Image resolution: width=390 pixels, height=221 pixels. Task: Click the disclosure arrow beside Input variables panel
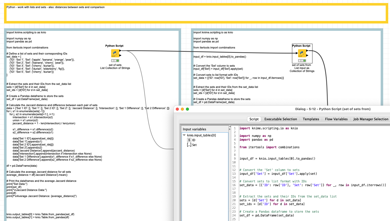pos(230,126)
